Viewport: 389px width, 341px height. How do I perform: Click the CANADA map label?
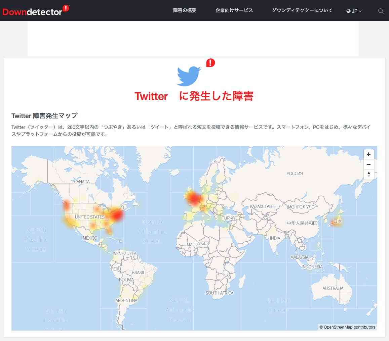pyautogui.click(x=82, y=182)
